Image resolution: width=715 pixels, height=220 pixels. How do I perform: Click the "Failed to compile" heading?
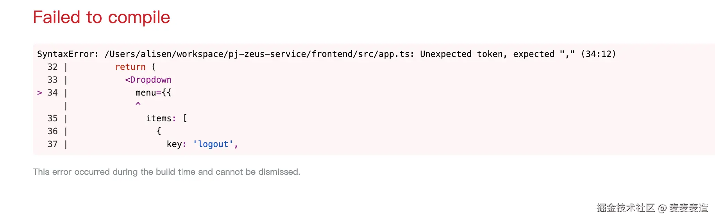[101, 18]
